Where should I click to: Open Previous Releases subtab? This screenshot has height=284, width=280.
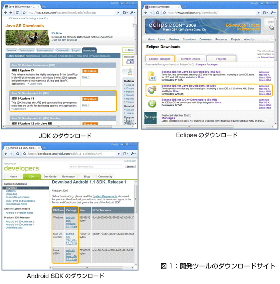(x=100, y=56)
